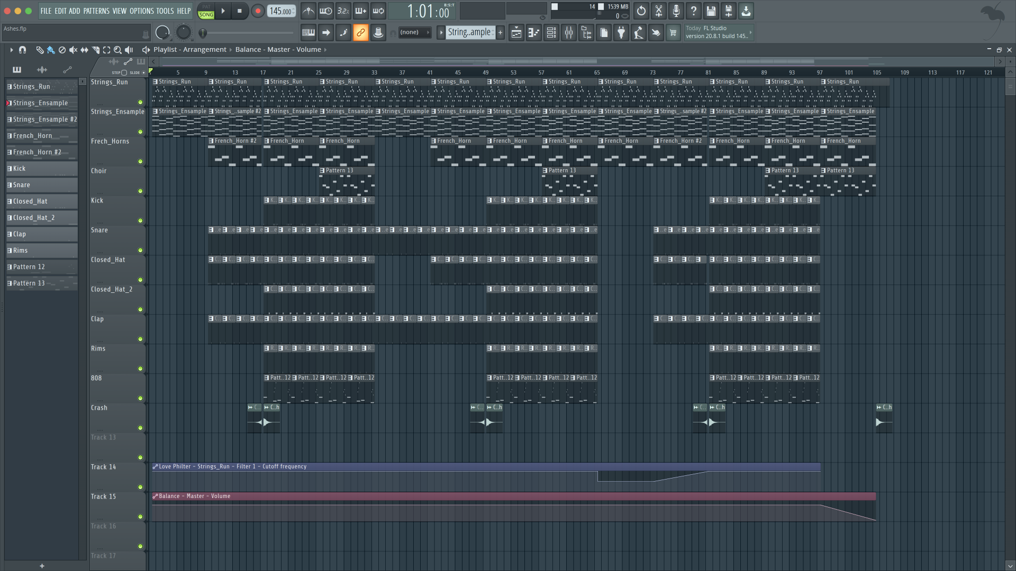Select the Slice tool in playlist

click(x=95, y=50)
